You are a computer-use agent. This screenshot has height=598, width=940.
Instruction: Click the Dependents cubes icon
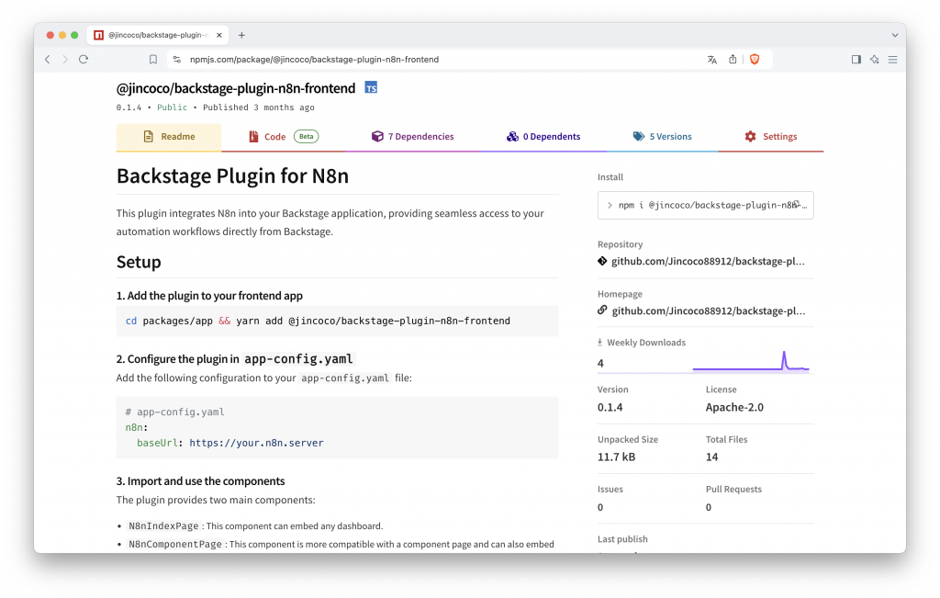coord(512,136)
